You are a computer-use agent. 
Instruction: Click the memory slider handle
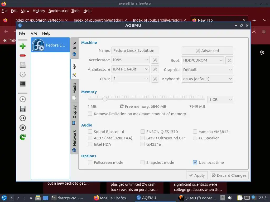105,99
